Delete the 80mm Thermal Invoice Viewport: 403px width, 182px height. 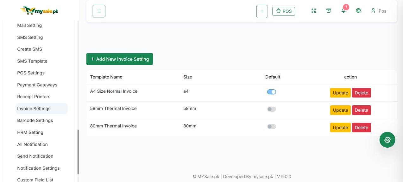(362, 127)
